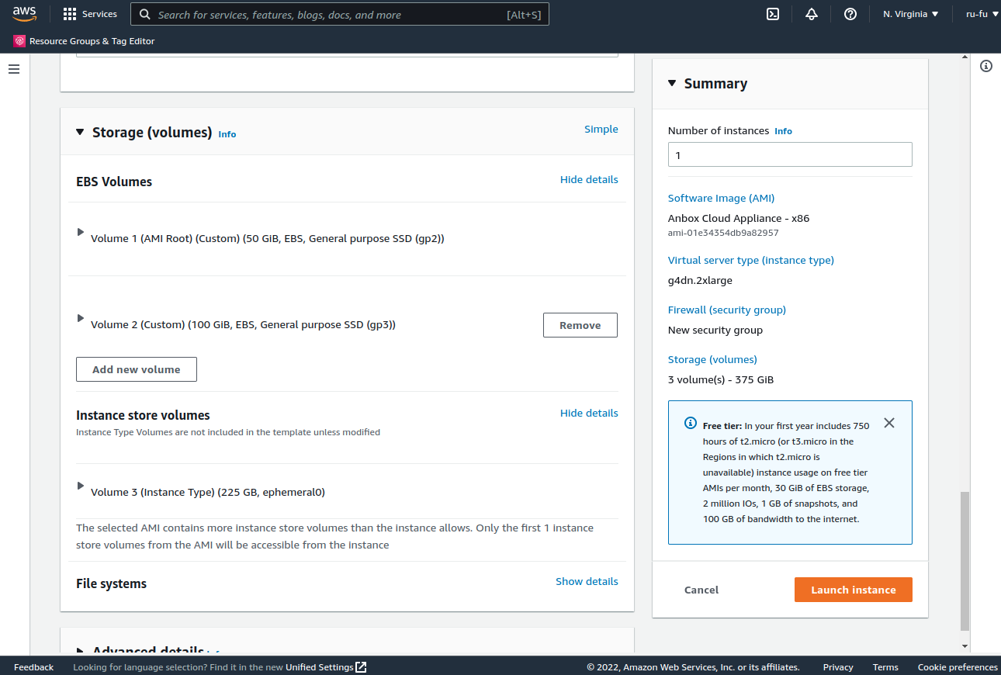The width and height of the screenshot is (1001, 675).
Task: Open the hamburger navigation menu
Action: coord(14,69)
